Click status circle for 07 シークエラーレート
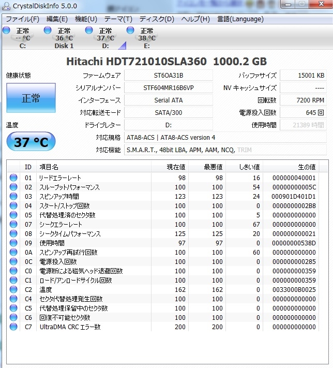This screenshot has height=368, width=333. tap(13, 224)
